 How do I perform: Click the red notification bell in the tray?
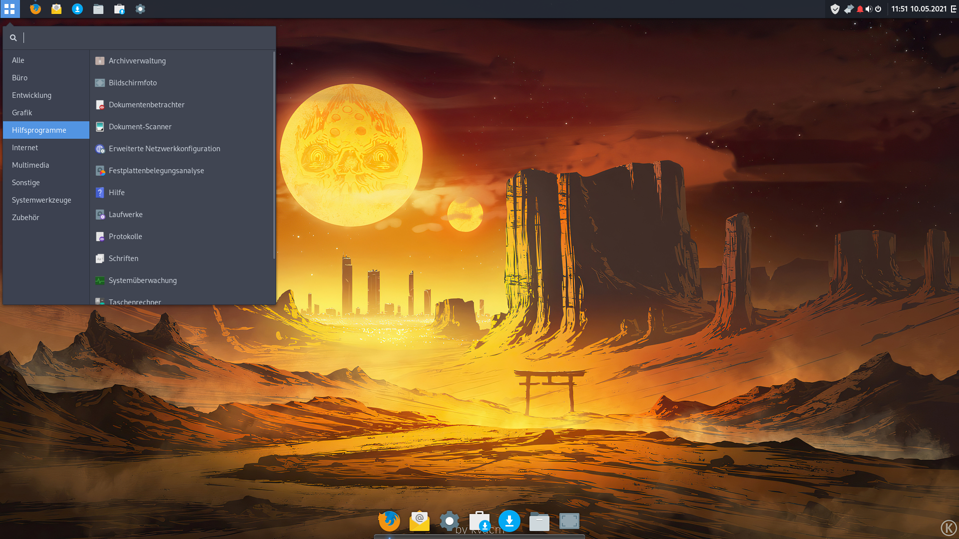[860, 9]
